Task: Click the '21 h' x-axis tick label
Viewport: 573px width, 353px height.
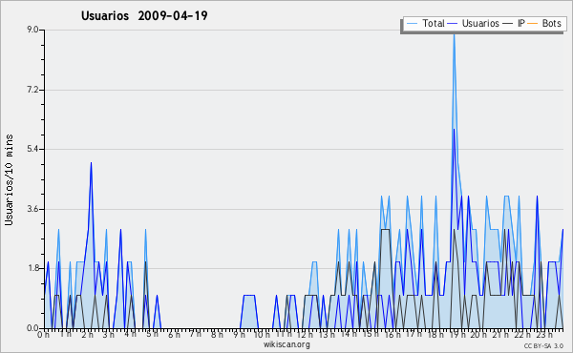Action: 499,334
